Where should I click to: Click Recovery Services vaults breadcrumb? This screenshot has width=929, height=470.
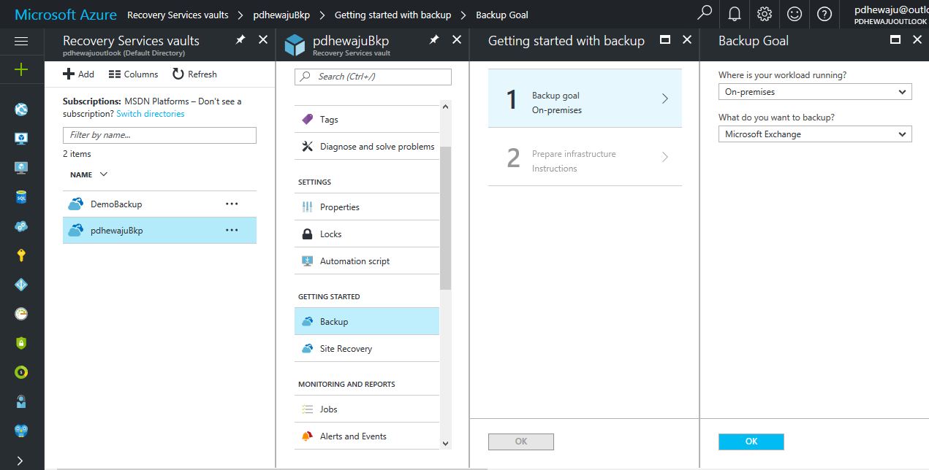178,15
